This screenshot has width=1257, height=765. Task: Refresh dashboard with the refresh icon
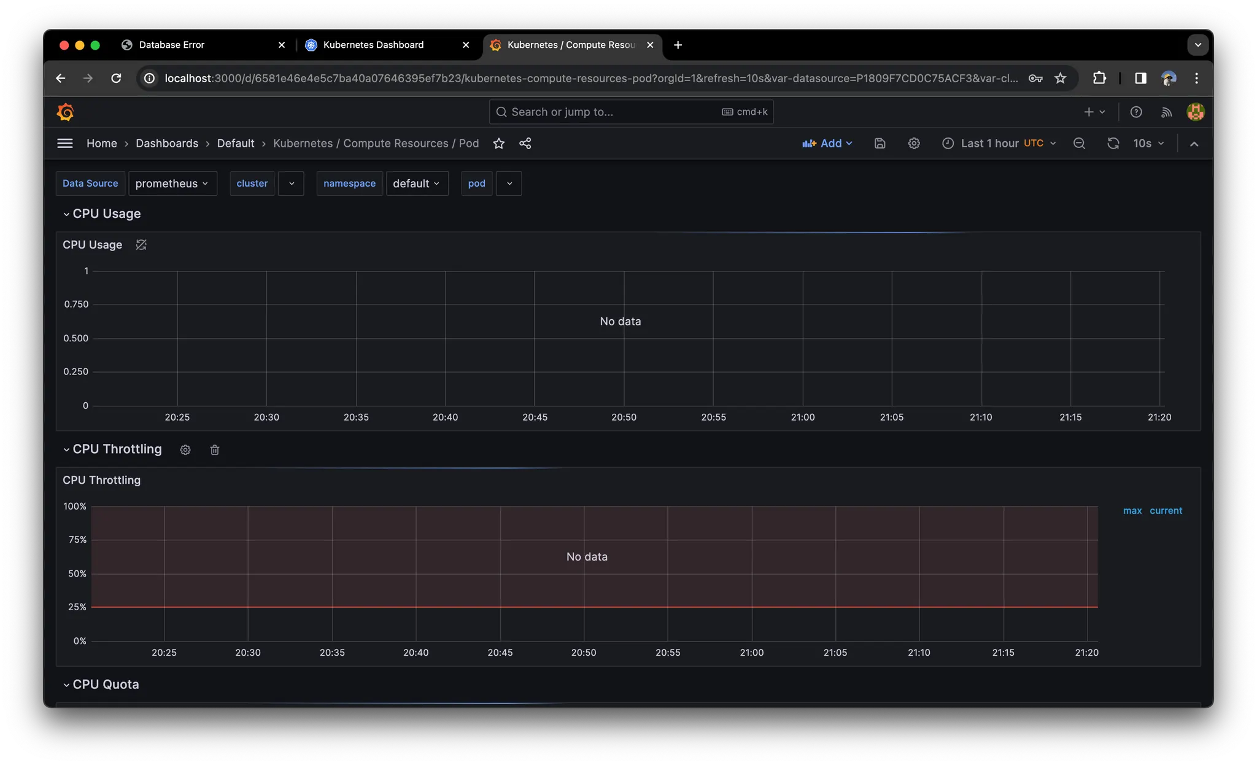tap(1113, 143)
